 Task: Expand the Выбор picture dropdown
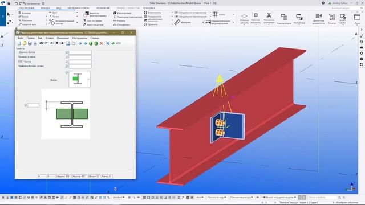[x=88, y=79]
